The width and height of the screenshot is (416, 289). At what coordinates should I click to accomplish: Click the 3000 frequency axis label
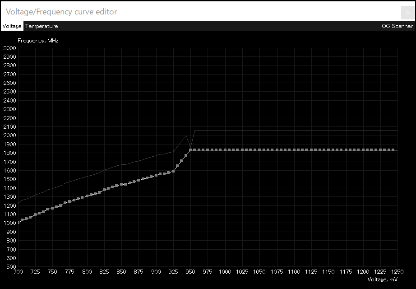[9, 48]
